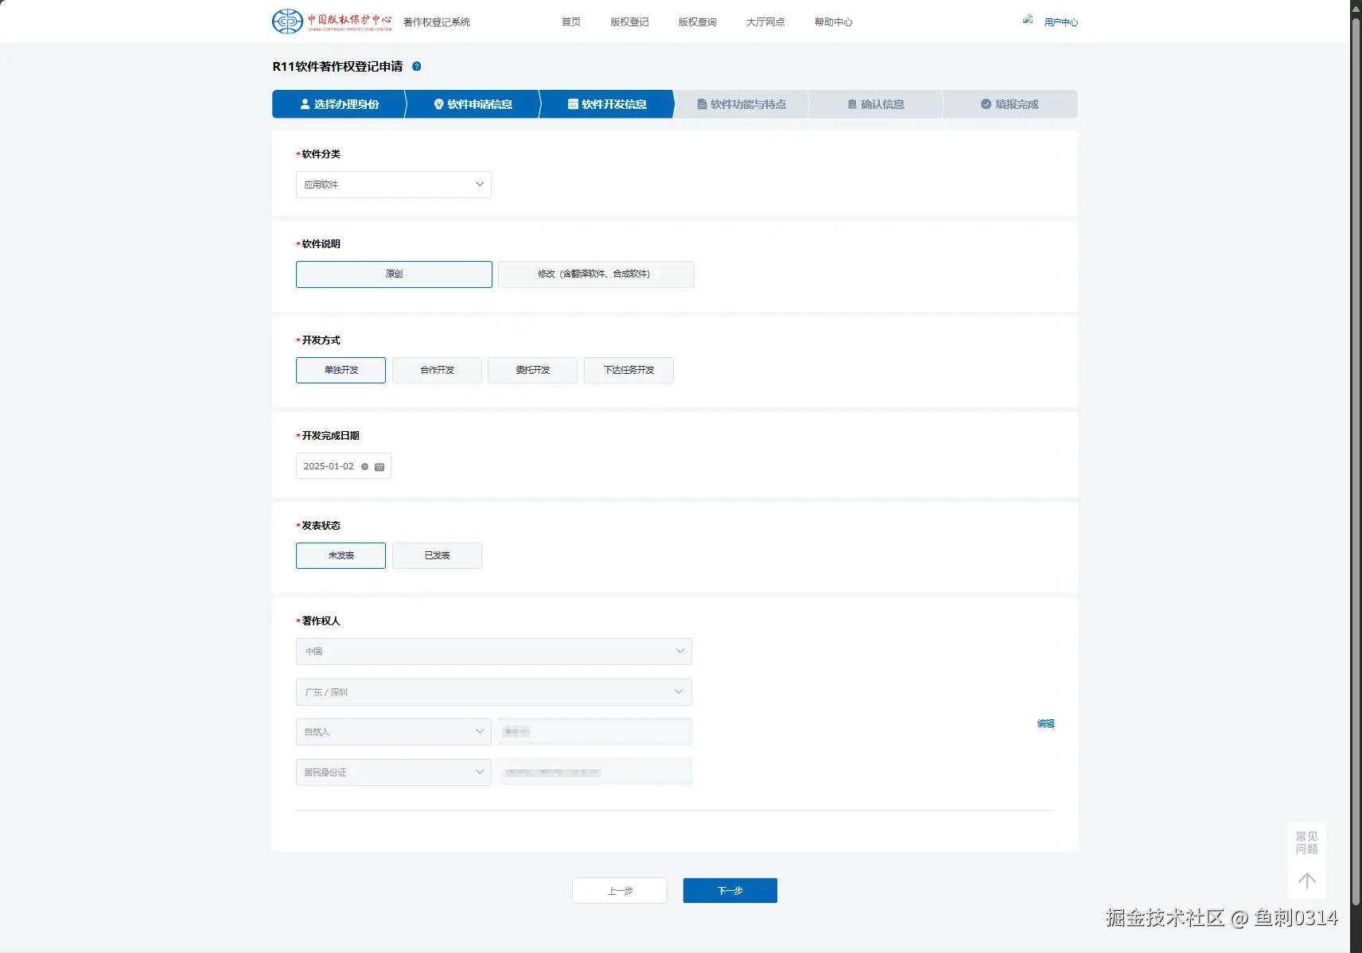Click the 用户中心 link

pos(1061,22)
